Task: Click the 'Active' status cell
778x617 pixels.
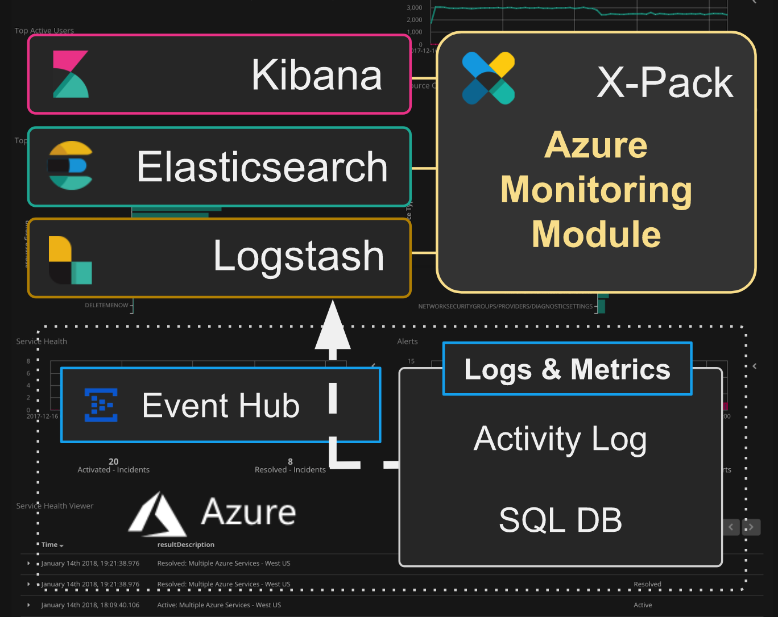Action: (x=643, y=605)
